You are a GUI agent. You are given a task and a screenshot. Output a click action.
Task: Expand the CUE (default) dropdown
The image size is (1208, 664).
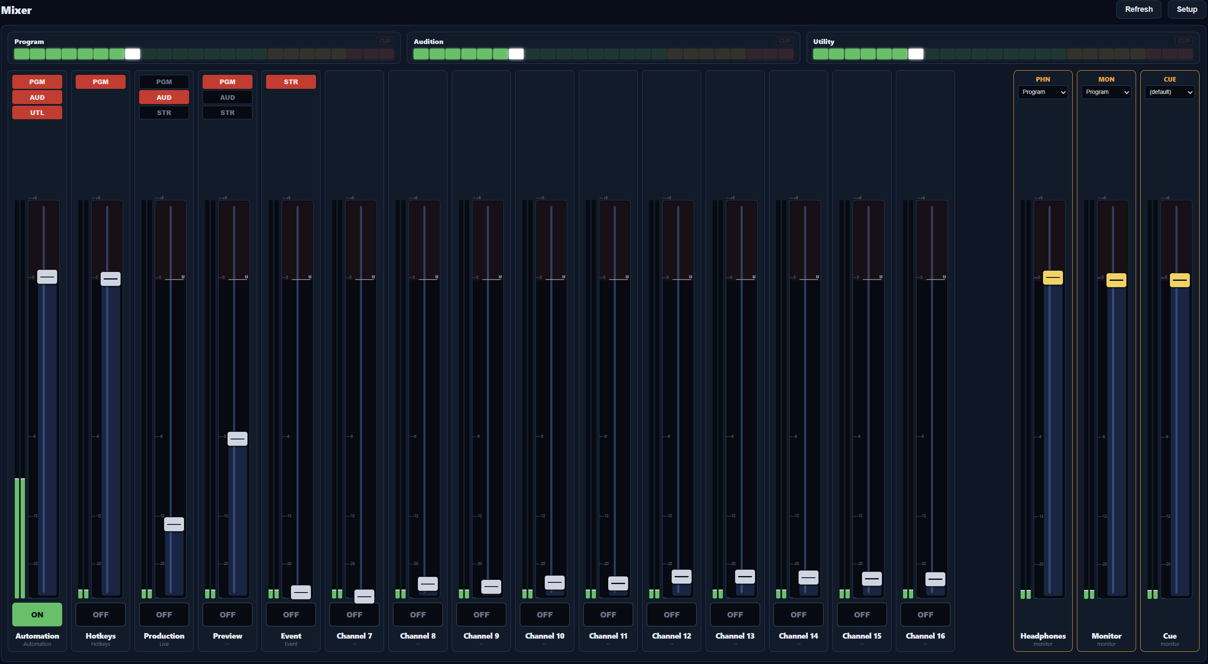(x=1170, y=92)
